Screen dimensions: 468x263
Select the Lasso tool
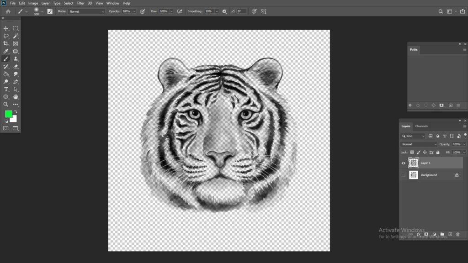5,36
